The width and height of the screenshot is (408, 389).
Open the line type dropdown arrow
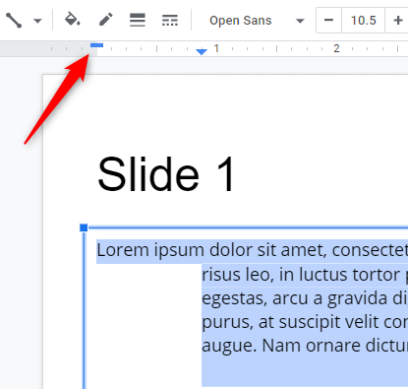(37, 21)
